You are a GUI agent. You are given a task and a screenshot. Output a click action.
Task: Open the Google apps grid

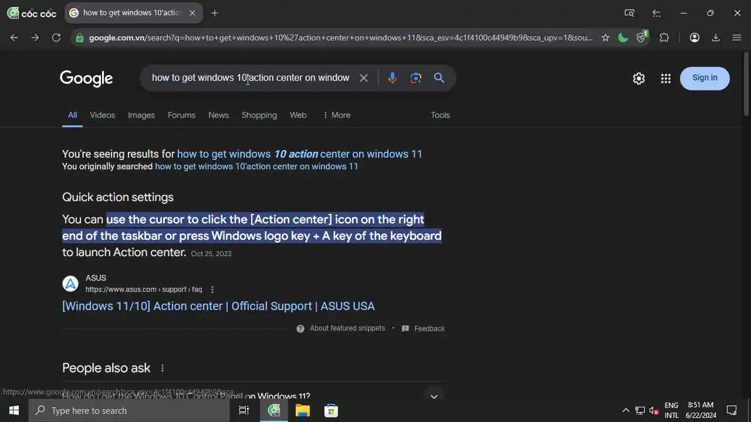click(x=665, y=78)
